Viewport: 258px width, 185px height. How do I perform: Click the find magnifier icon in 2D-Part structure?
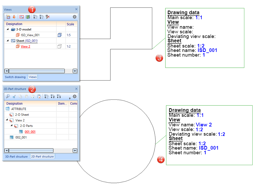[8, 96]
